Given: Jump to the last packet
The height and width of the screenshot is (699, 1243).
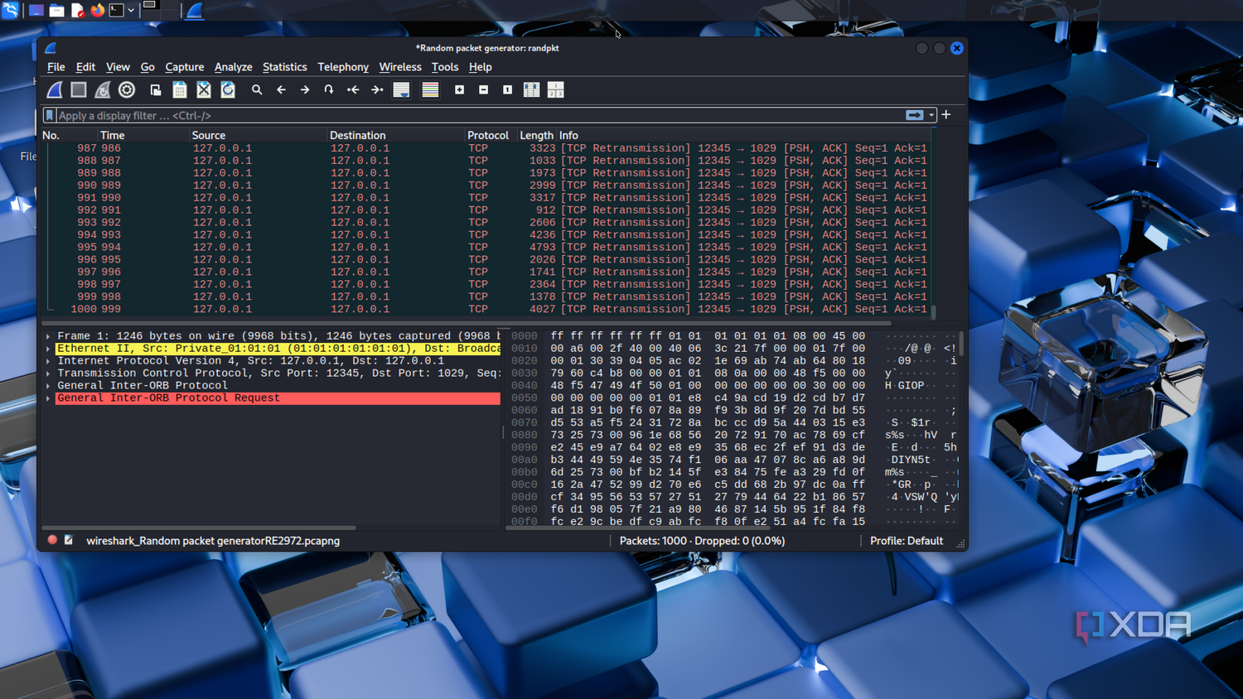Looking at the screenshot, I should [377, 89].
